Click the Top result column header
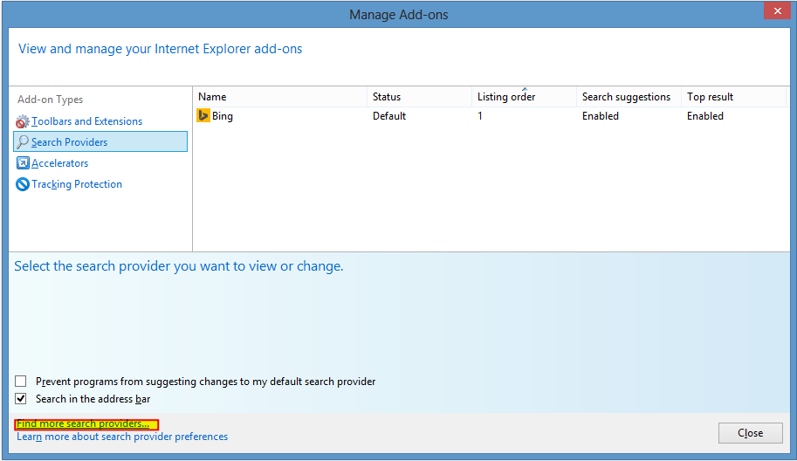 click(x=733, y=97)
